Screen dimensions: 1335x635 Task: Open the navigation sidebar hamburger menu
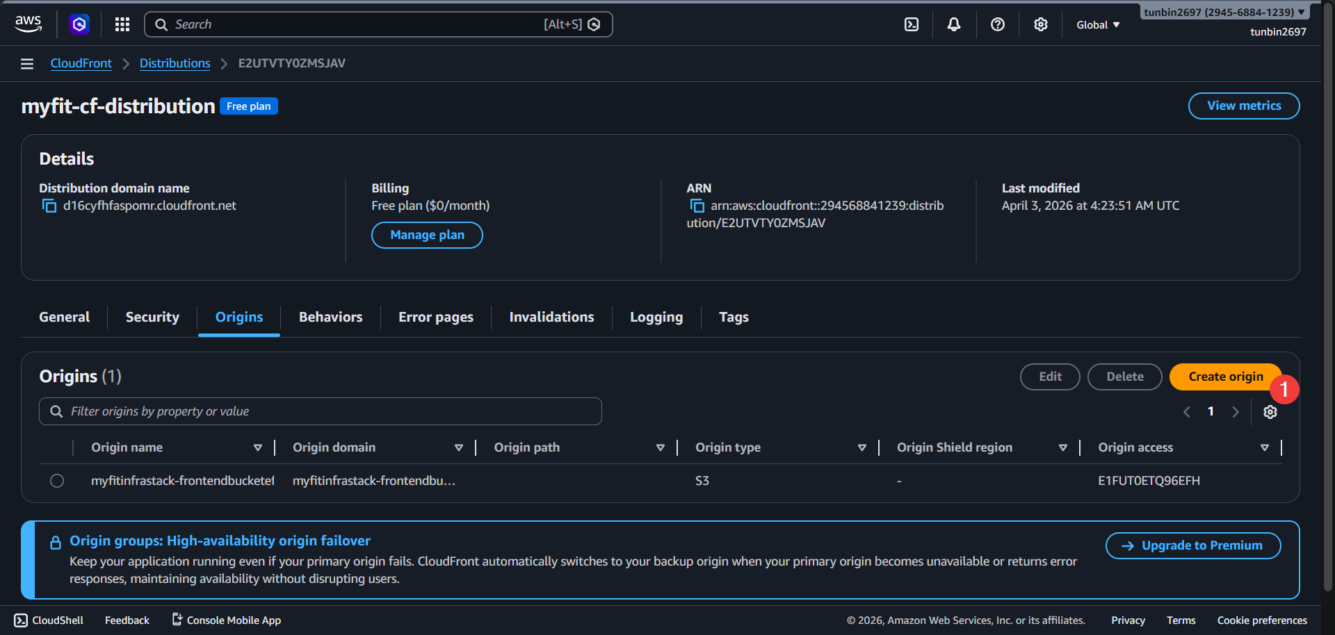[26, 63]
